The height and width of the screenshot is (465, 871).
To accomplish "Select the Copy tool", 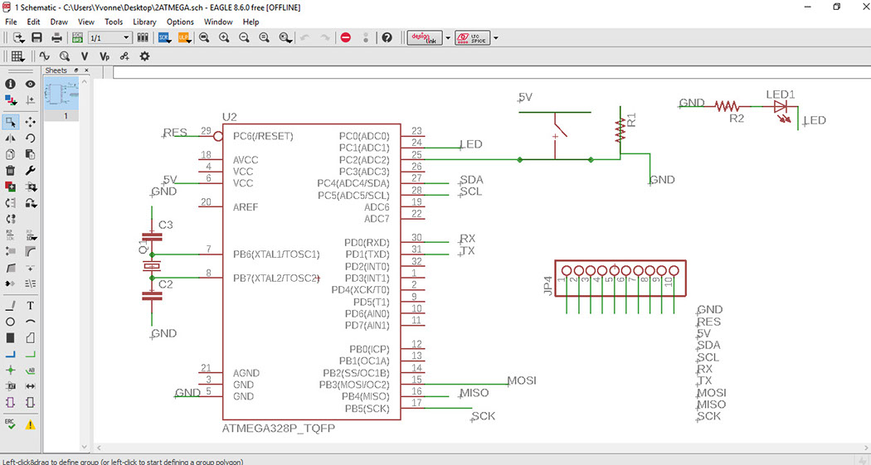I will coord(10,154).
